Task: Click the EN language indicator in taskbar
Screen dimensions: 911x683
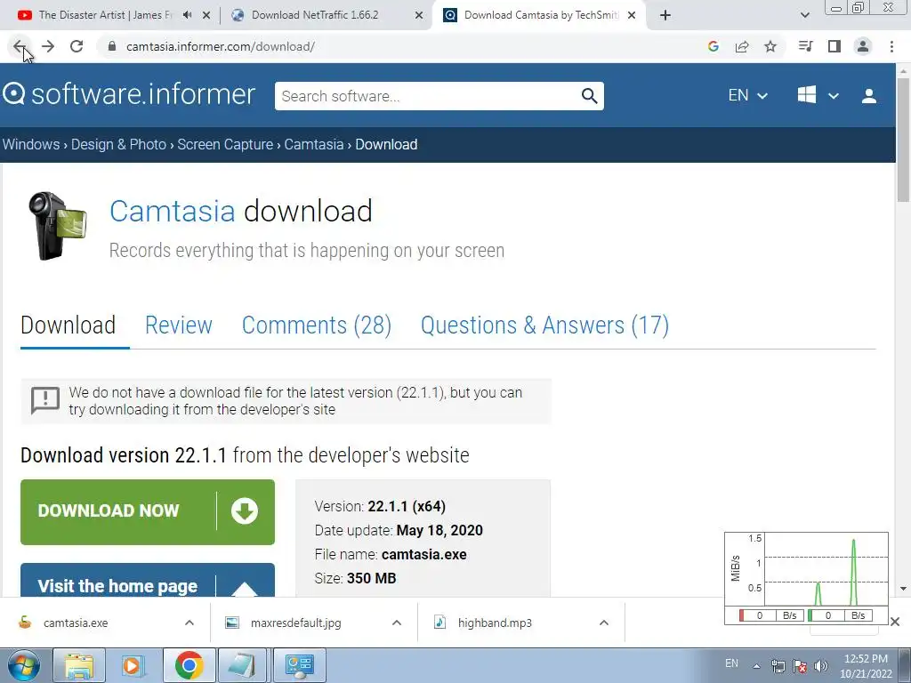Action: click(x=731, y=663)
